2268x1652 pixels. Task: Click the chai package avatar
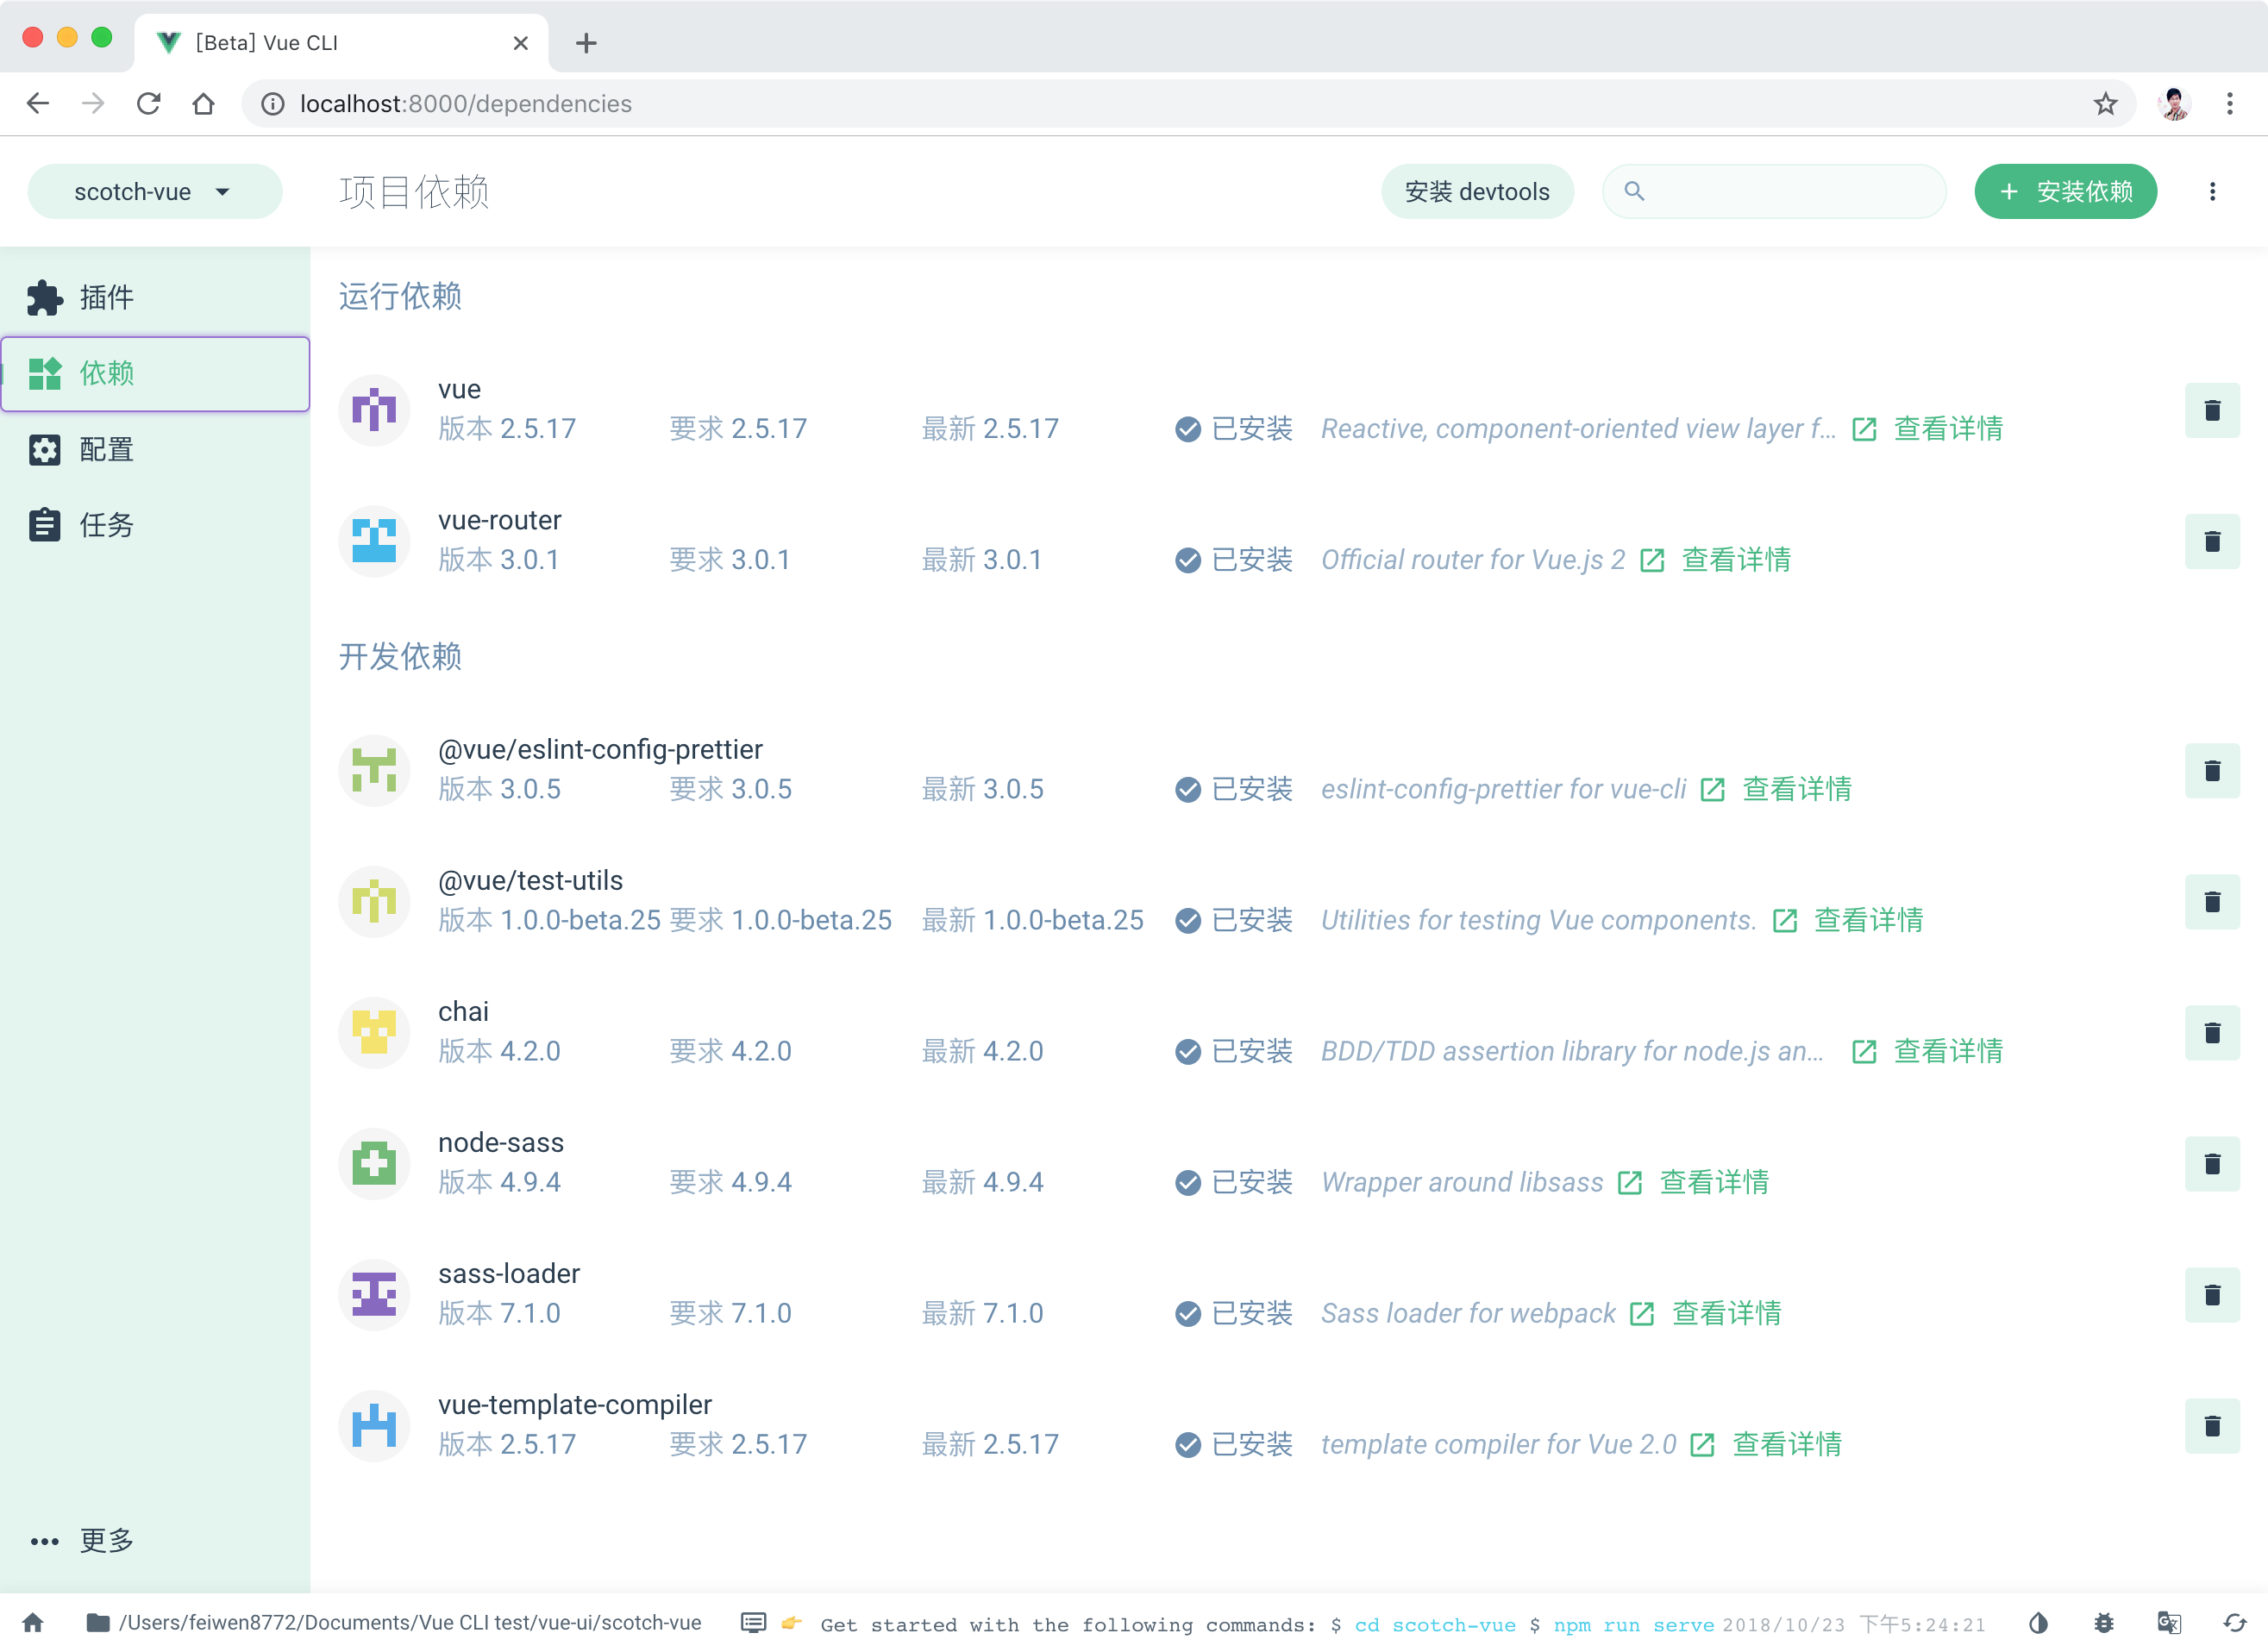[x=374, y=1033]
